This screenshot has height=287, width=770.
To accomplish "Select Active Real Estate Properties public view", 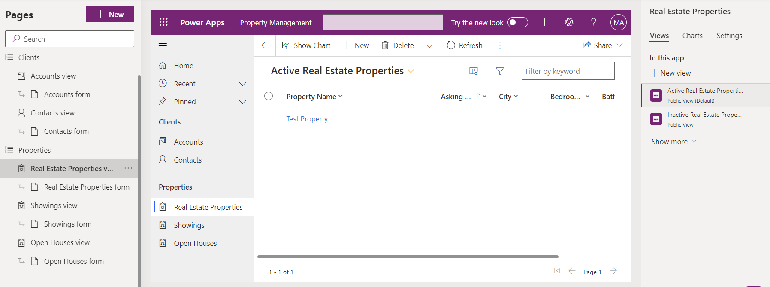I will coord(706,95).
